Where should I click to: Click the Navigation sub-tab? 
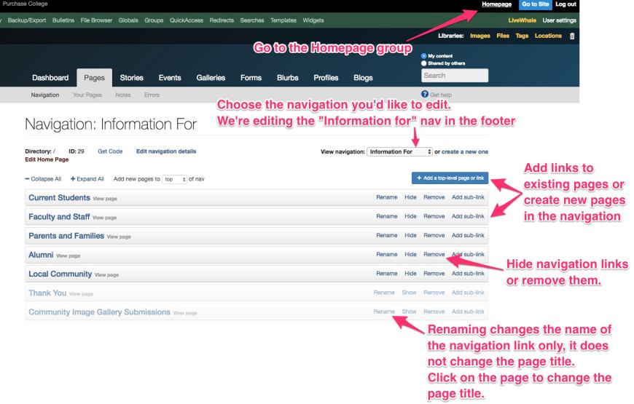45,95
